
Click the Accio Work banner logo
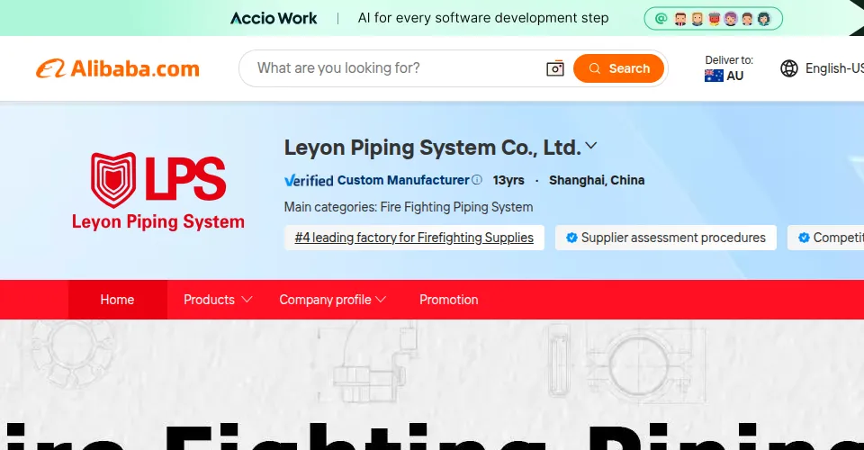(274, 18)
